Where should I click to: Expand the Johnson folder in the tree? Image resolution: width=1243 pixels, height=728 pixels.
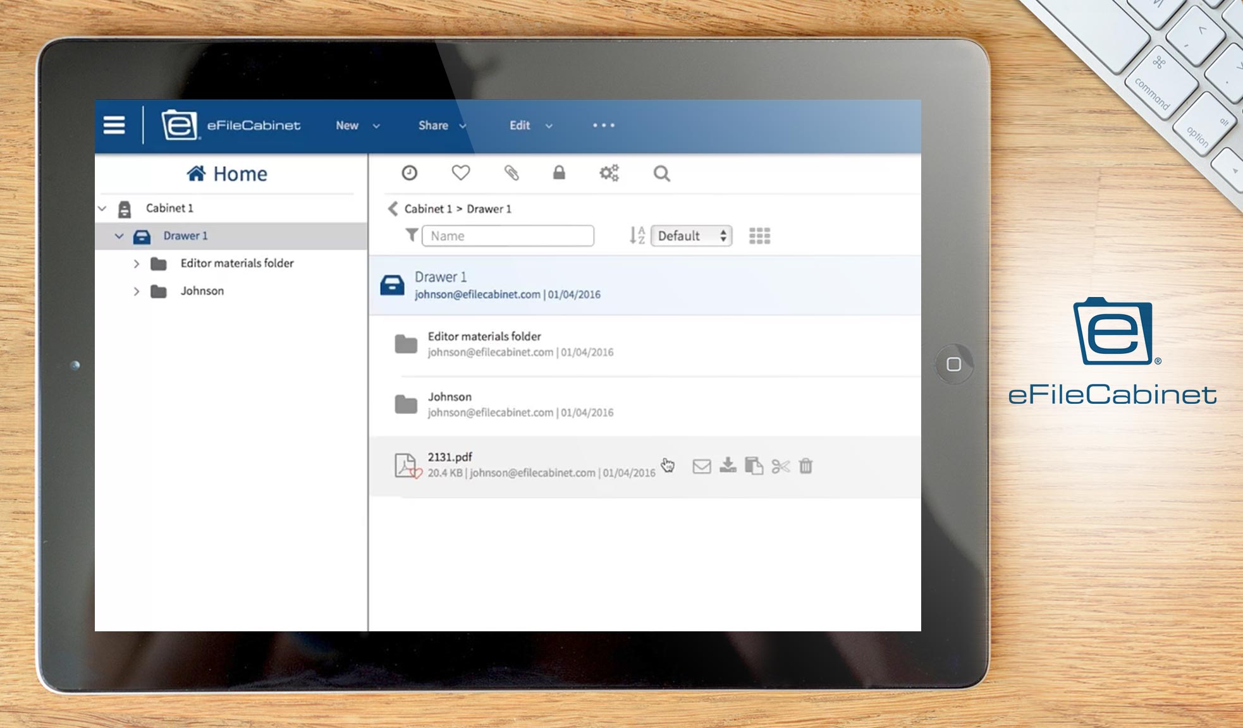tap(137, 291)
